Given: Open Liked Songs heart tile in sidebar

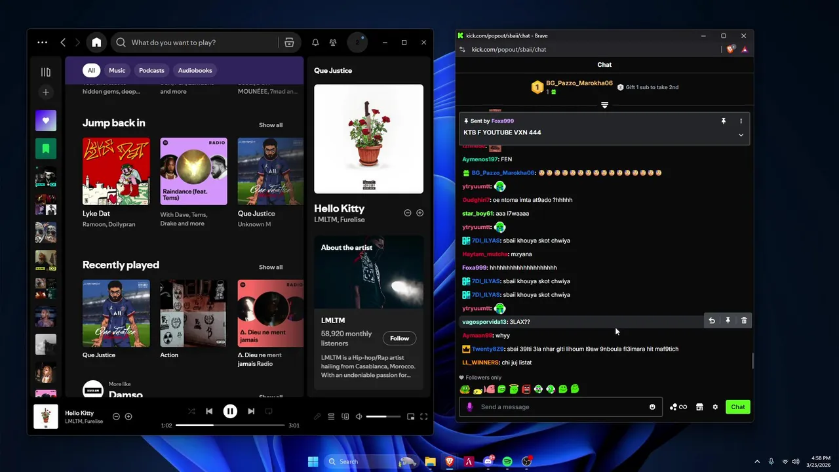Looking at the screenshot, I should click(46, 121).
